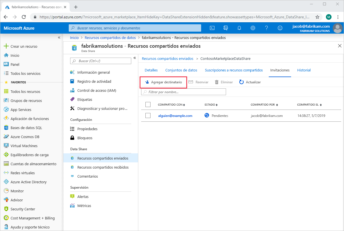Open the Historial tab

pyautogui.click(x=304, y=70)
